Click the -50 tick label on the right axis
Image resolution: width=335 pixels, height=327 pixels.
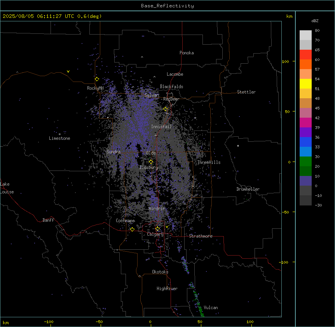click(285, 212)
